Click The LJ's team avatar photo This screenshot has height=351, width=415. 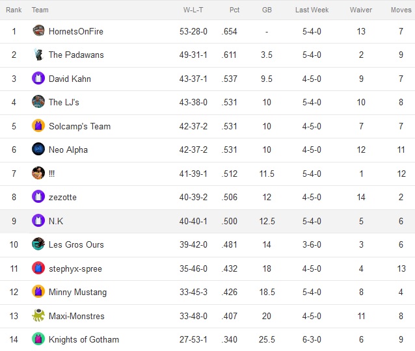point(38,102)
